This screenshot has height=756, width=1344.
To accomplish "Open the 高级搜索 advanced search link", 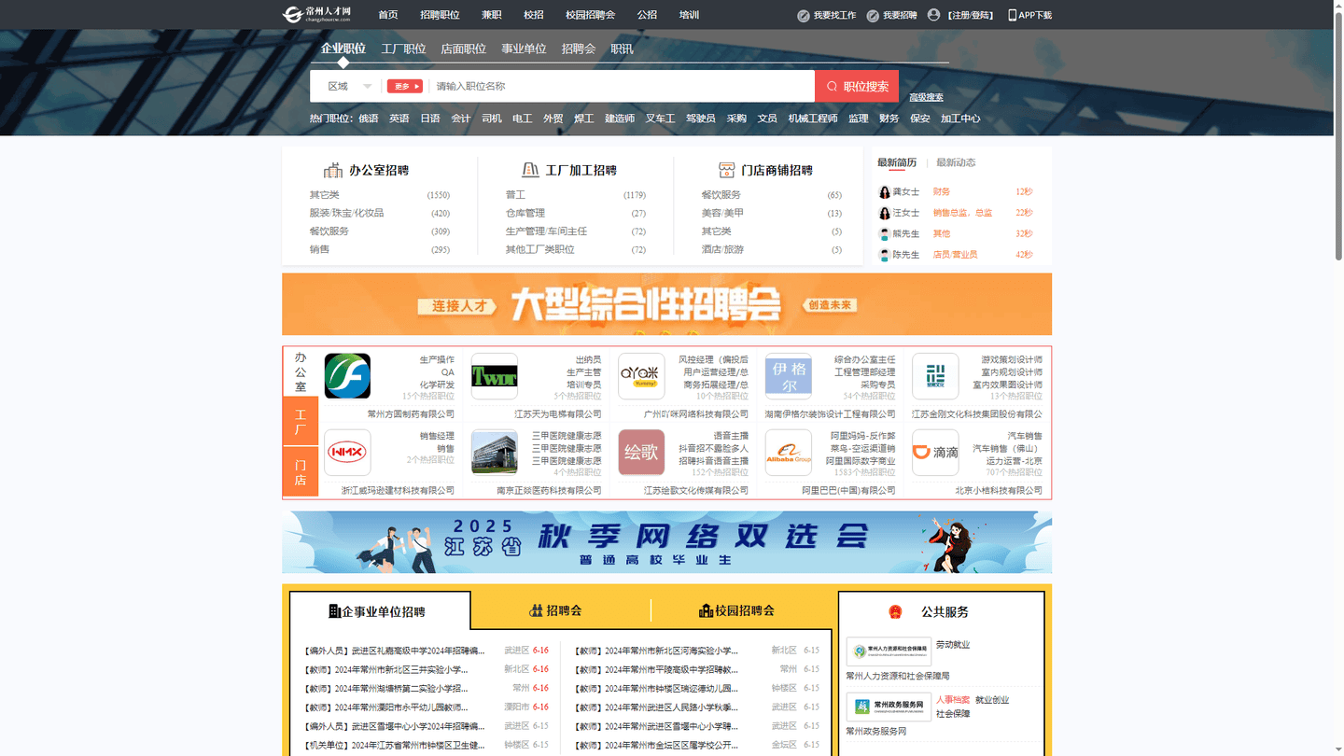I will [926, 97].
